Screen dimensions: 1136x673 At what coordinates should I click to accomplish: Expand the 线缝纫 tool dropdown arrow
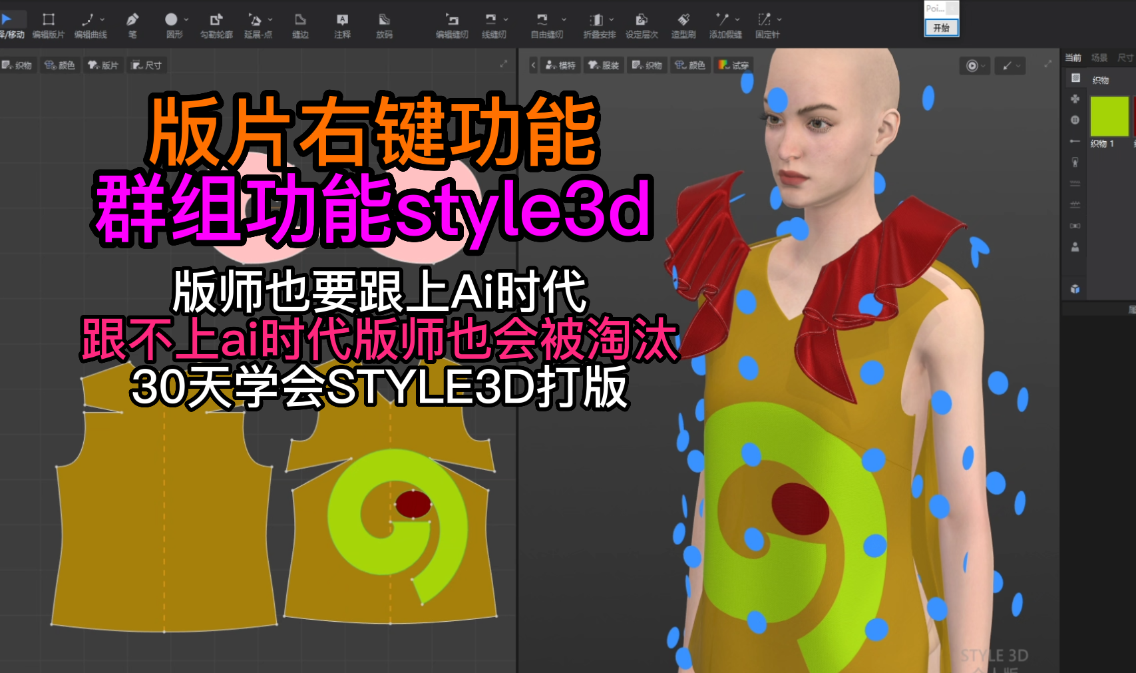[506, 19]
